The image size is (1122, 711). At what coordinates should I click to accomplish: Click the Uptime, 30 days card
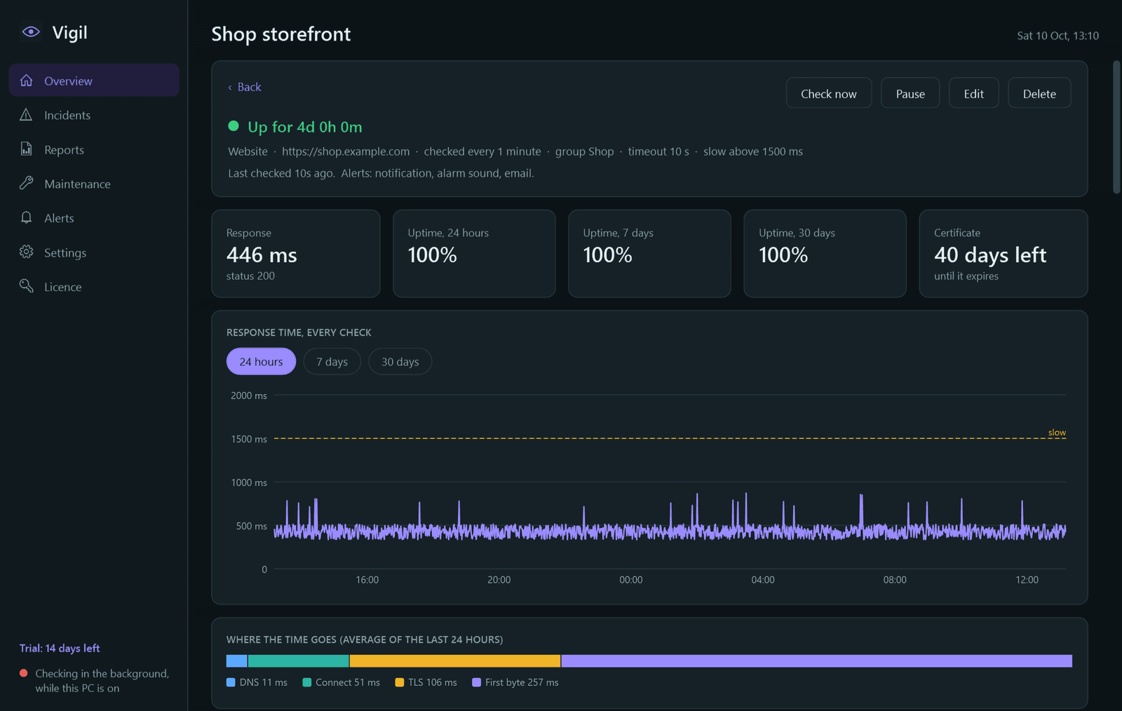(825, 253)
